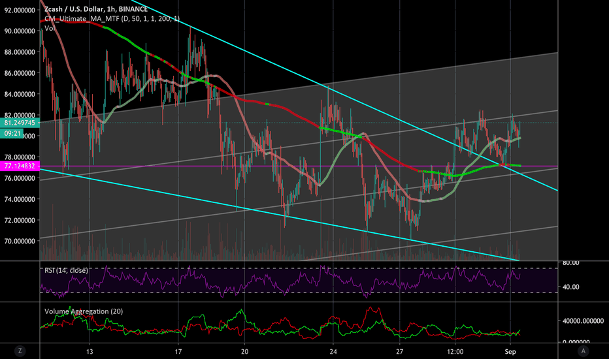This screenshot has height=359, width=609.
Task: Click the 92.000000 price axis label
Action: 20,10
